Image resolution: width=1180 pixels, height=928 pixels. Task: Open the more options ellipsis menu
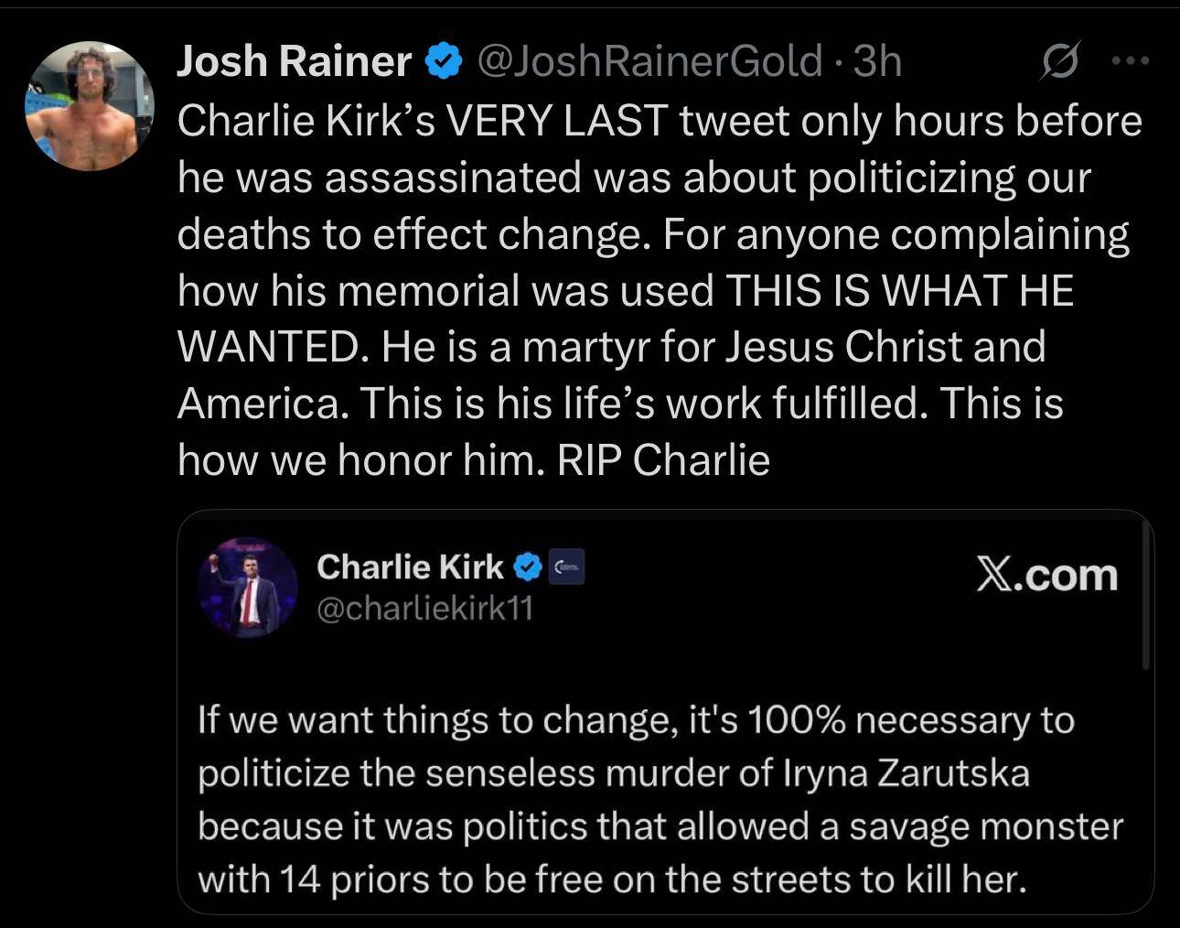pyautogui.click(x=1130, y=61)
